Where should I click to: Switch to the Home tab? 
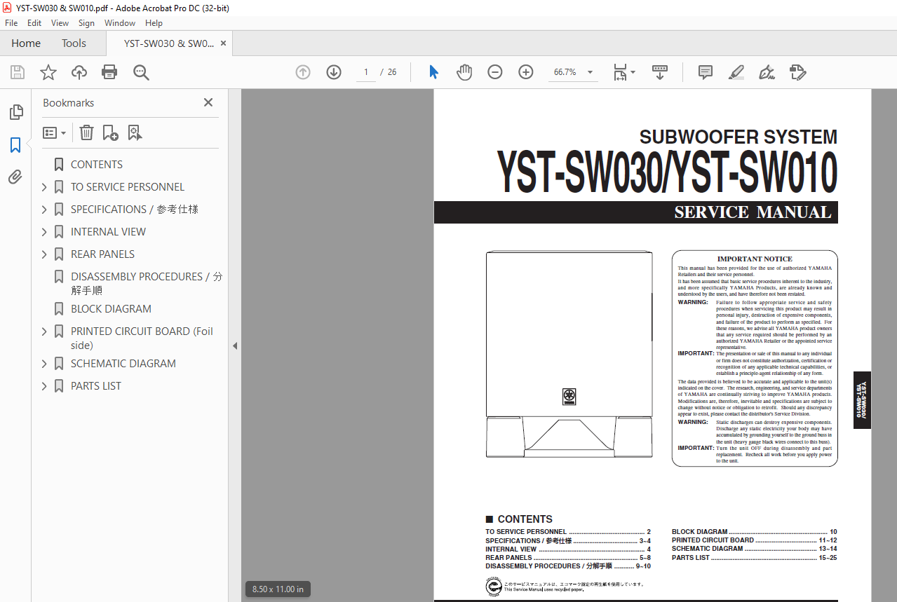pyautogui.click(x=26, y=43)
